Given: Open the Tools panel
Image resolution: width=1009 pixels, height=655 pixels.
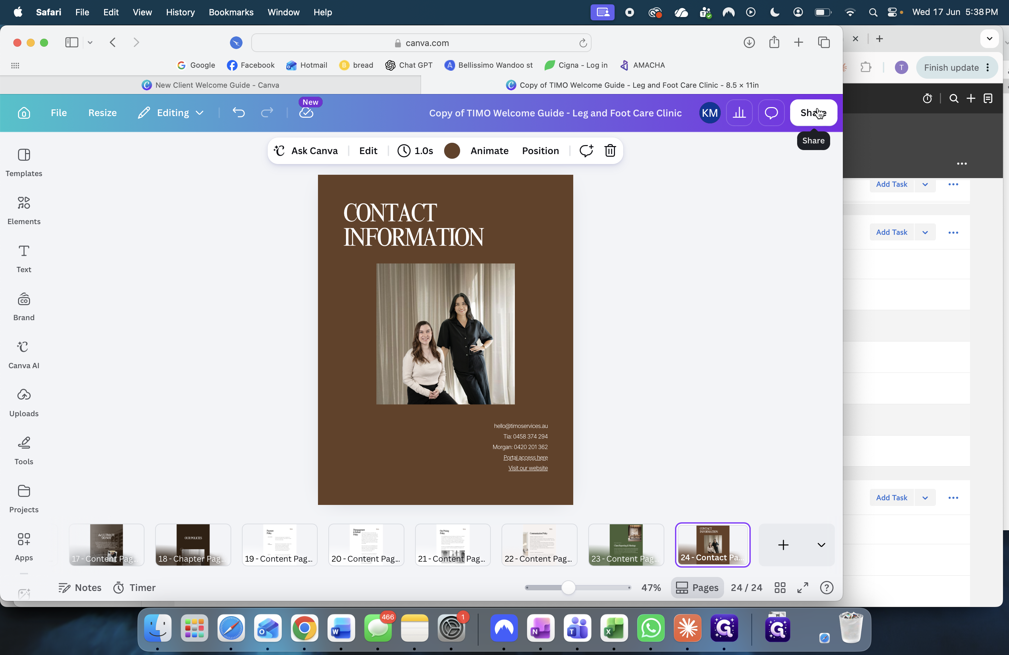Looking at the screenshot, I should click(24, 450).
